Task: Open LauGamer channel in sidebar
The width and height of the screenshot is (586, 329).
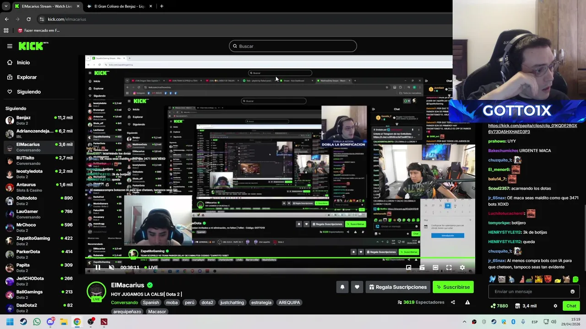Action: click(x=39, y=214)
